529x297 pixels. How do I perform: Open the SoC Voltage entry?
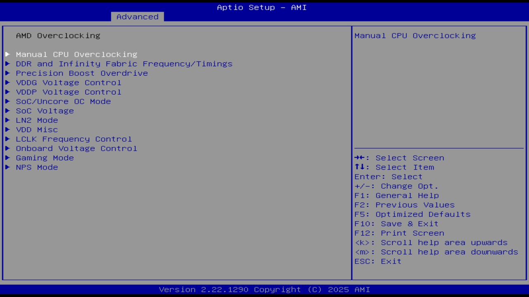tap(45, 111)
